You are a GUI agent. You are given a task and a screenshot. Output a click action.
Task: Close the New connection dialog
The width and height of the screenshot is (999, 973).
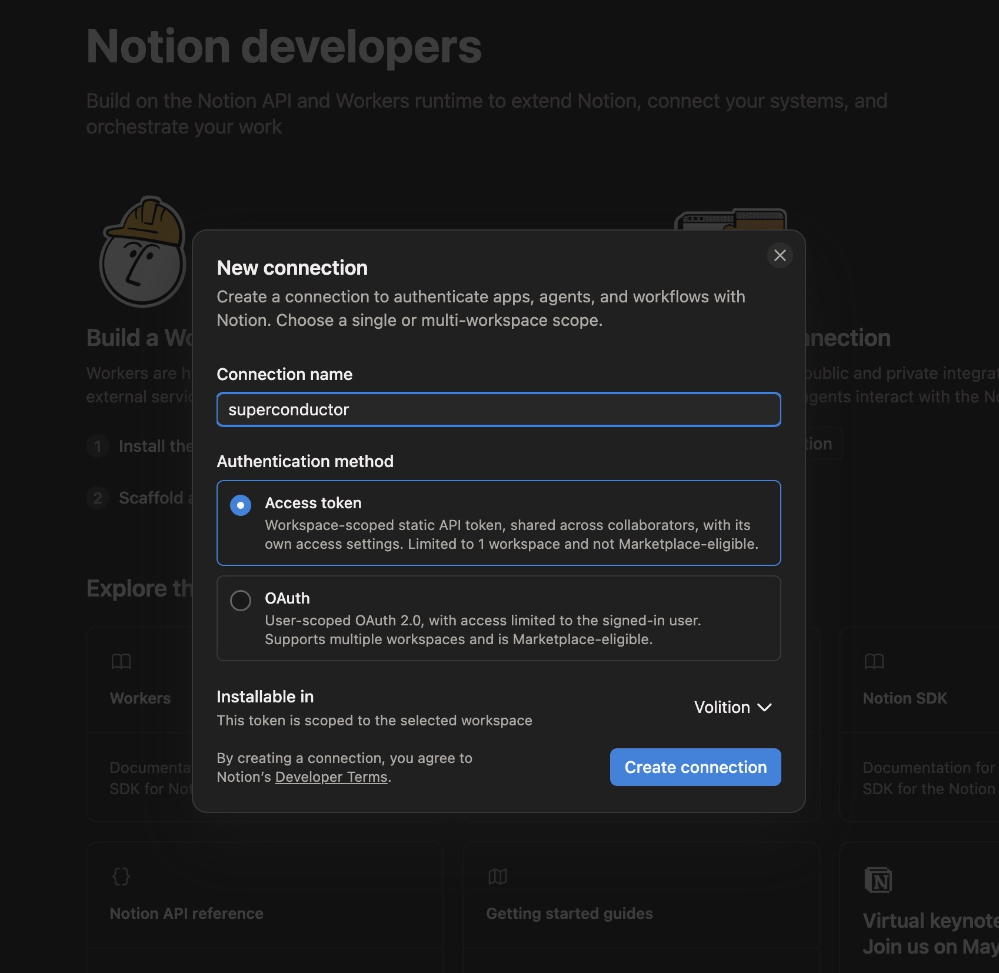click(780, 255)
